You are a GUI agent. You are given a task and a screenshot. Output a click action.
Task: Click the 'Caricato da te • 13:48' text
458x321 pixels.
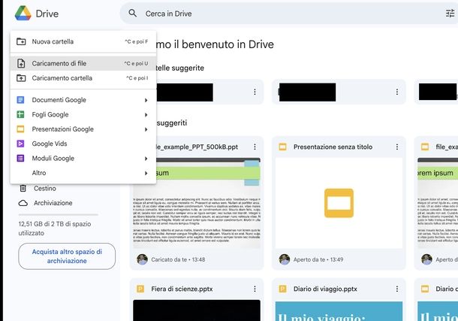click(x=178, y=259)
